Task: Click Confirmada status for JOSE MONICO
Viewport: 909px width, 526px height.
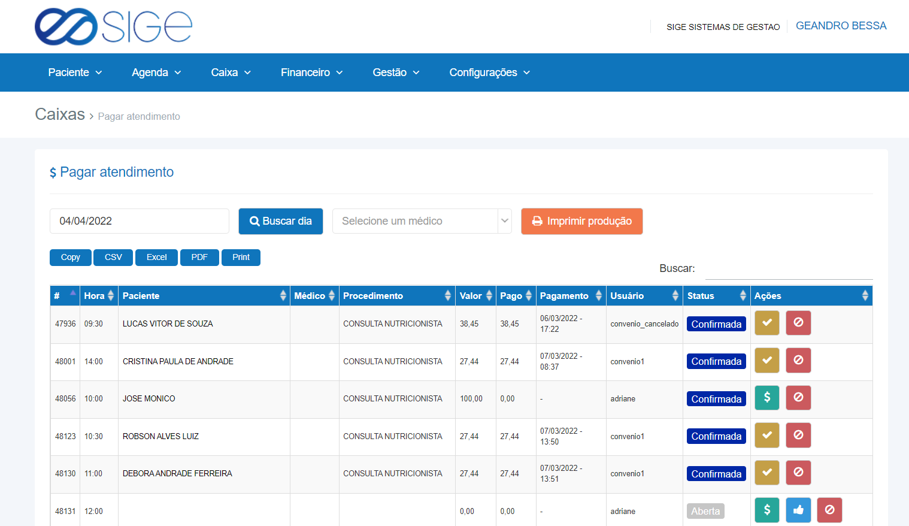Action: coord(716,399)
